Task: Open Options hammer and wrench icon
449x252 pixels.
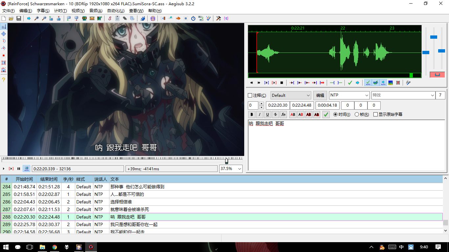Action: (219, 18)
